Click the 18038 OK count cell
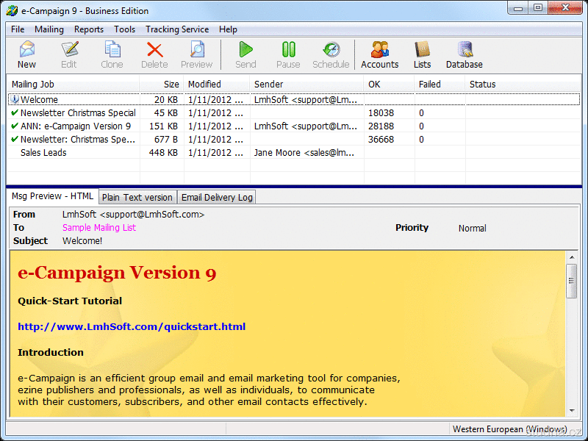The height and width of the screenshot is (441, 588). pos(381,113)
